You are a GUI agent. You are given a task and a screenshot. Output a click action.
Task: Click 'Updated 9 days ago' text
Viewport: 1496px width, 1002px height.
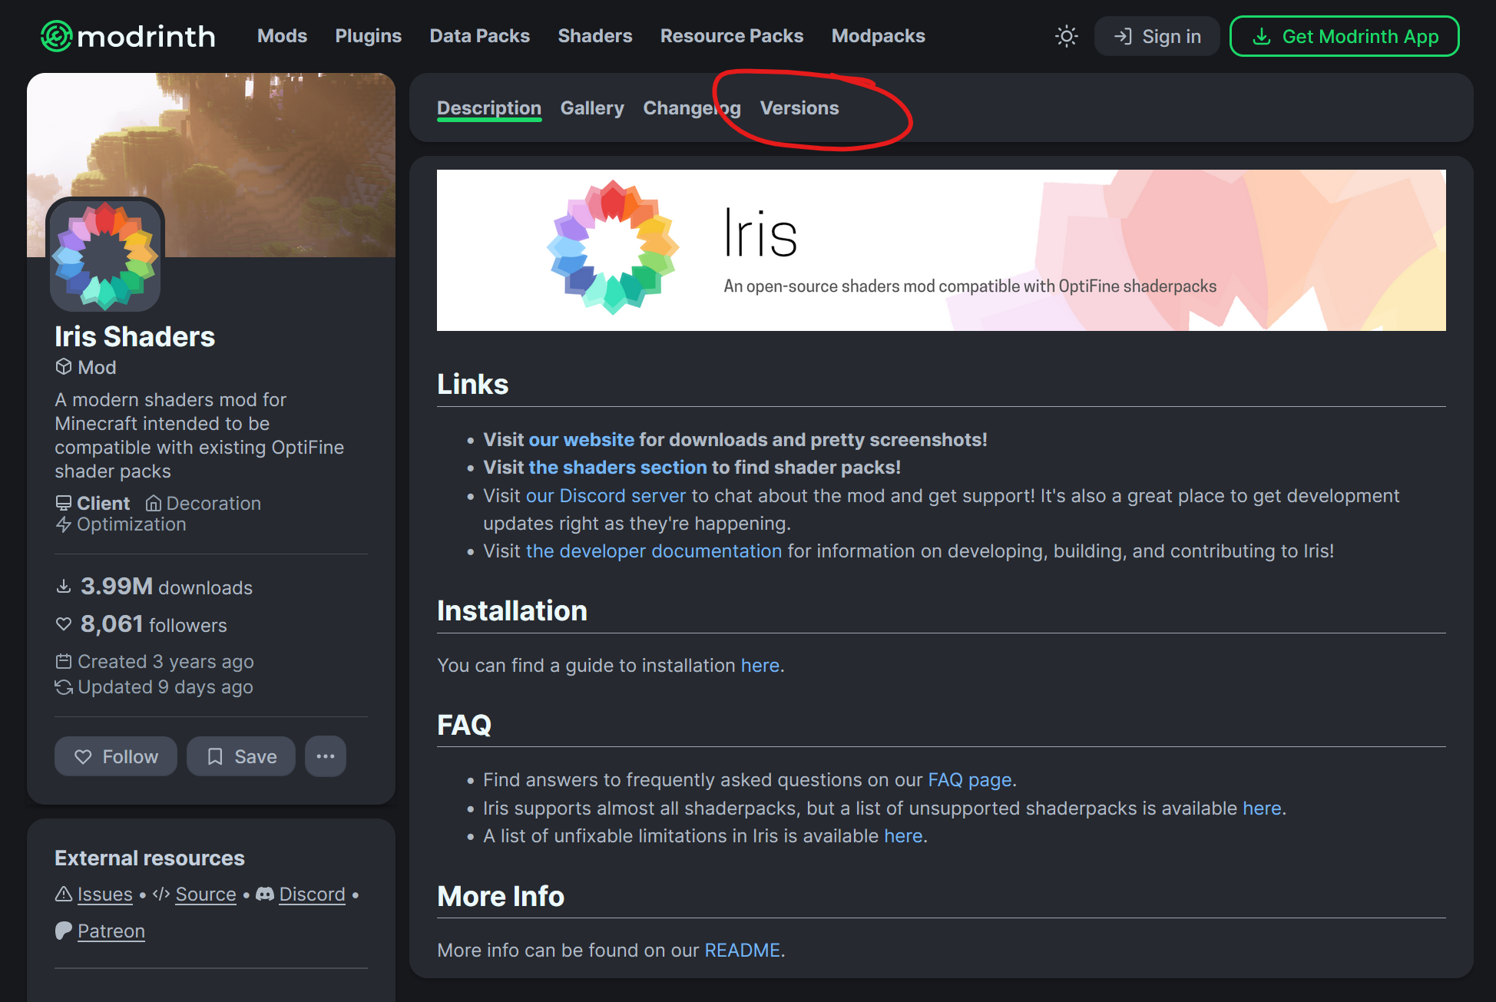pos(154,687)
